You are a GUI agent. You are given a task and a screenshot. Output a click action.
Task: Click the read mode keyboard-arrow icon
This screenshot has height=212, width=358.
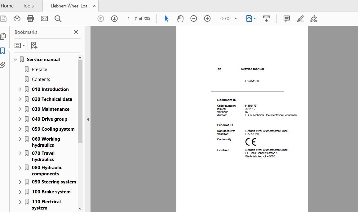coord(267,19)
